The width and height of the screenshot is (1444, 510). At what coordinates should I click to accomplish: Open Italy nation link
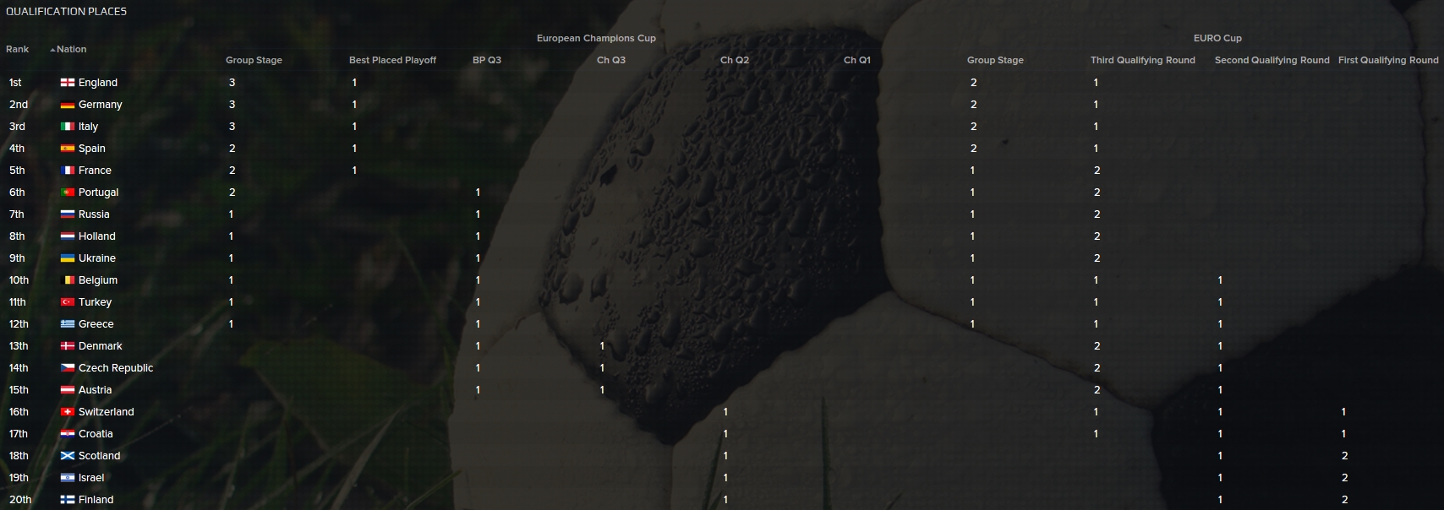[x=88, y=127]
